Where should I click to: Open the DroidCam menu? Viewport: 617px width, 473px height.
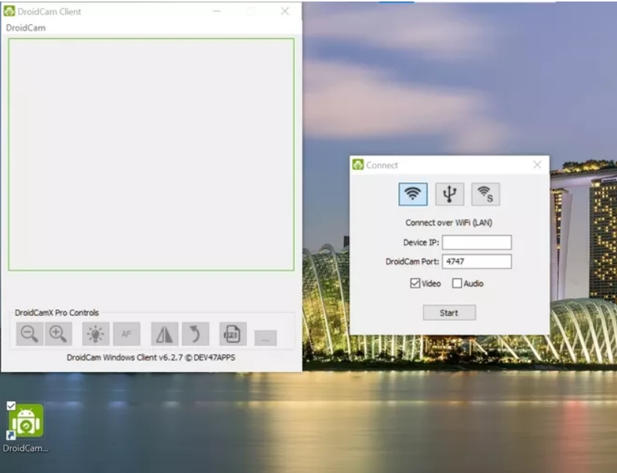[x=26, y=28]
